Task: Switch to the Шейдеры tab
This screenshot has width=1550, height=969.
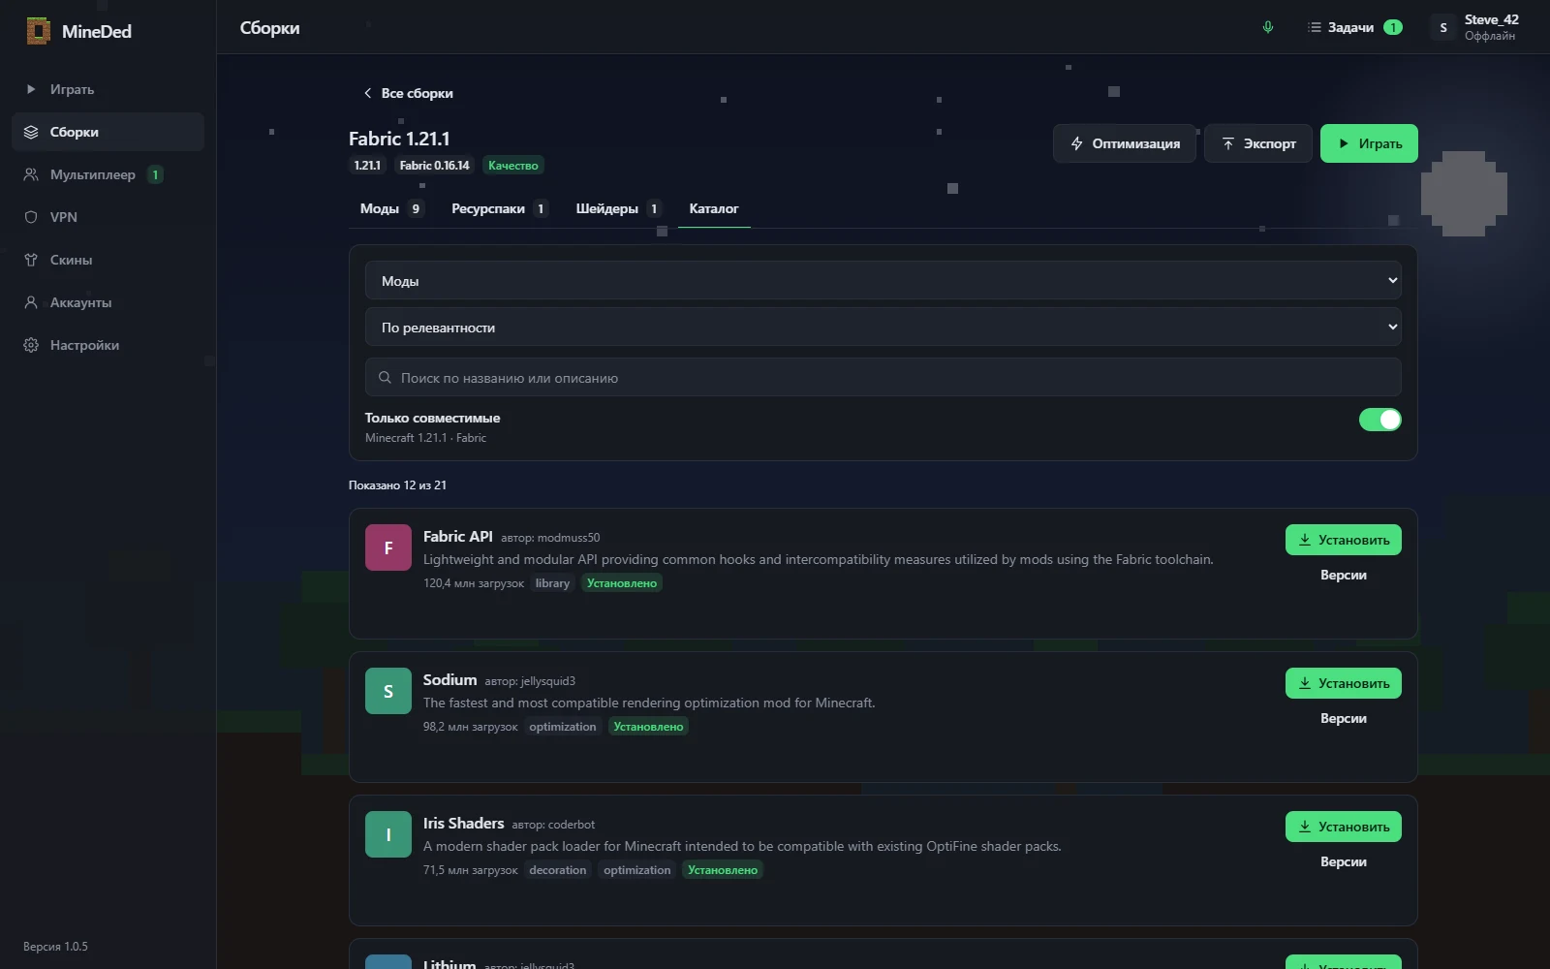Action: pos(618,208)
